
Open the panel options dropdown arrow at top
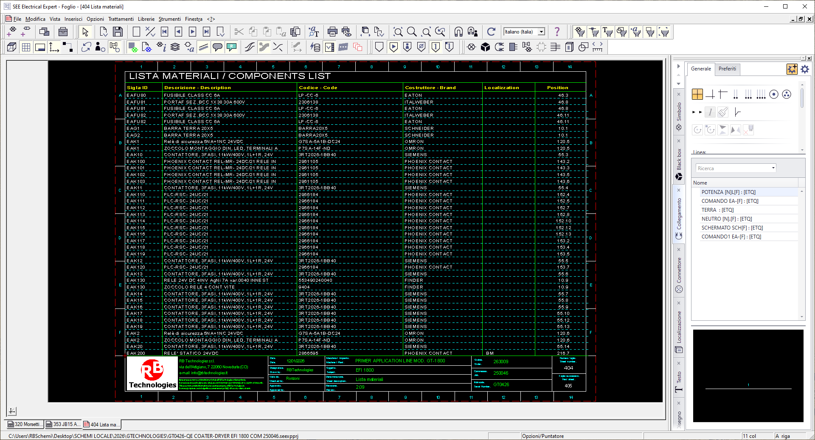click(x=804, y=58)
